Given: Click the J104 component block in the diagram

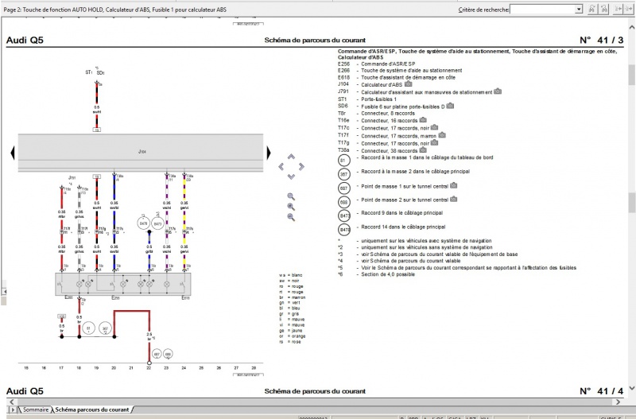Looking at the screenshot, I should tap(142, 150).
